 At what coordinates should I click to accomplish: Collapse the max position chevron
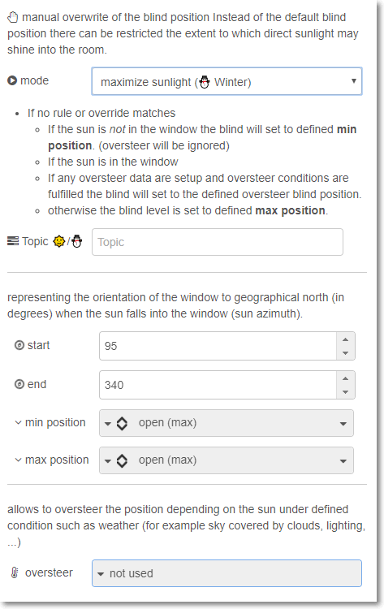click(18, 460)
